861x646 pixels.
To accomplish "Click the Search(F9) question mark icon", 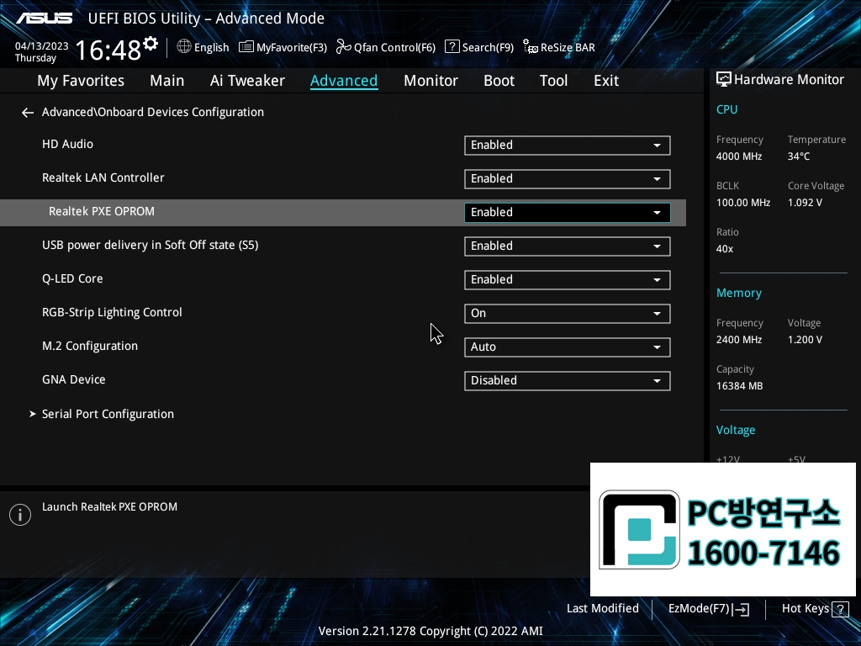I will pos(452,47).
